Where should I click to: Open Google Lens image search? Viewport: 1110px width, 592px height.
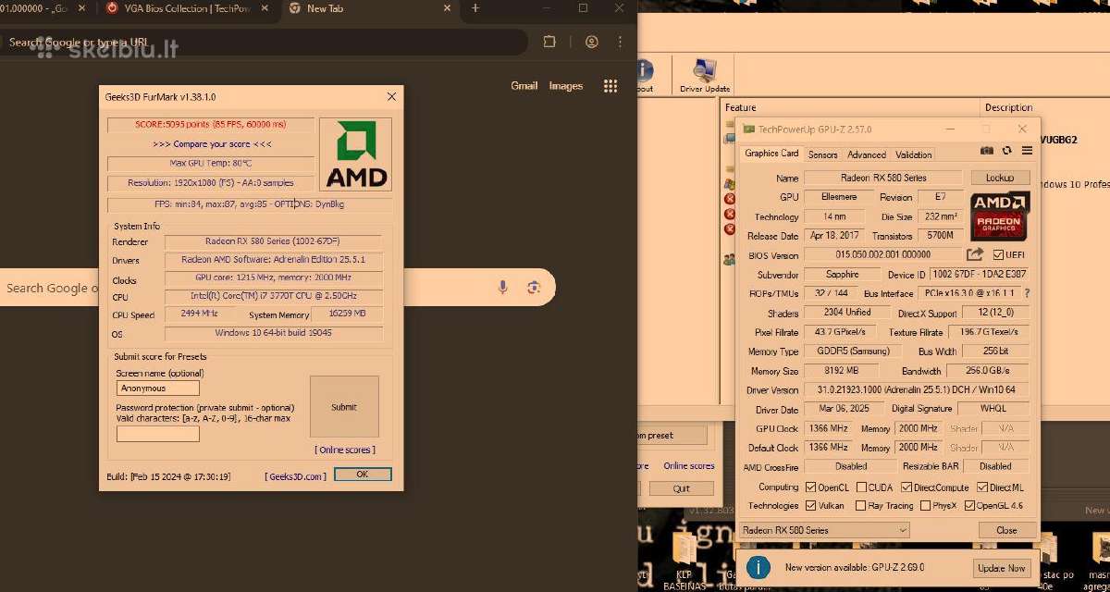click(533, 288)
